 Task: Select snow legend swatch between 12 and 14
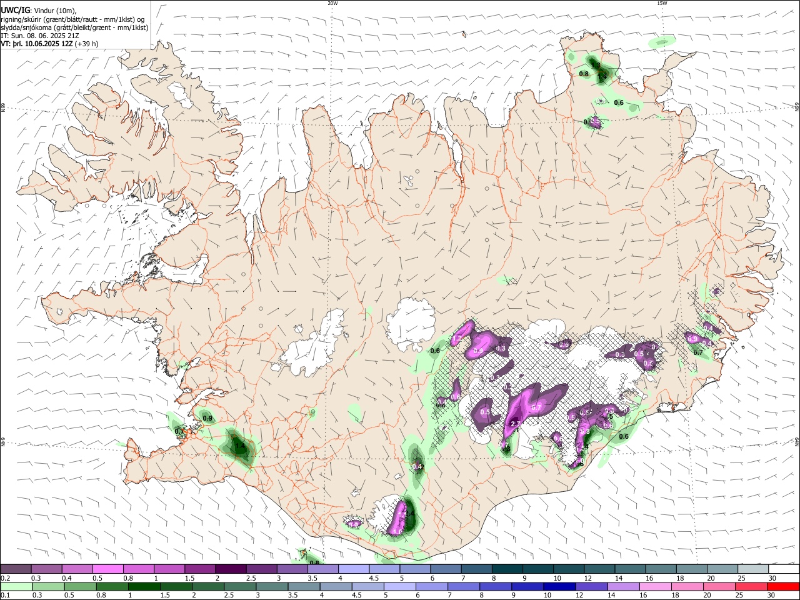pos(599,569)
